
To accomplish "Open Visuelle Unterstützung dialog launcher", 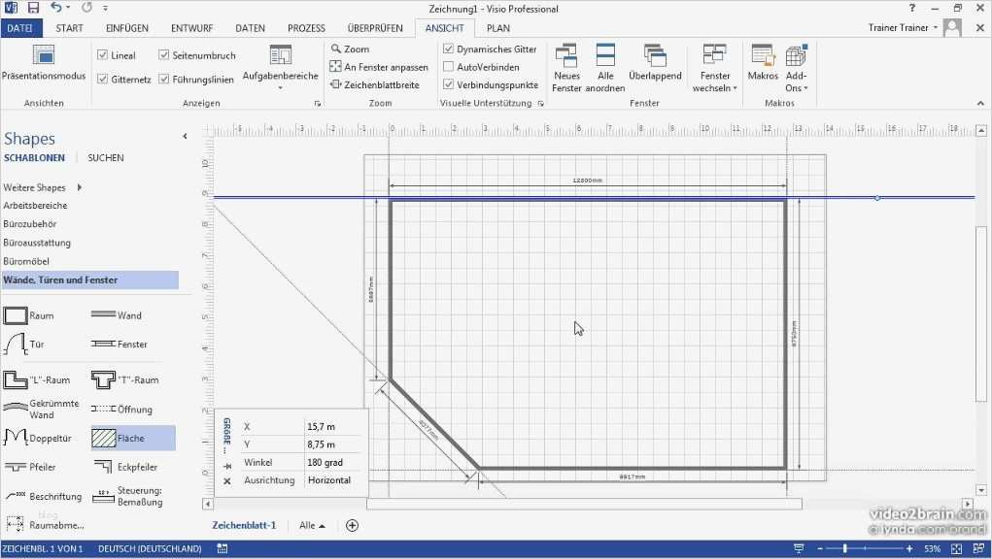I will pos(541,104).
